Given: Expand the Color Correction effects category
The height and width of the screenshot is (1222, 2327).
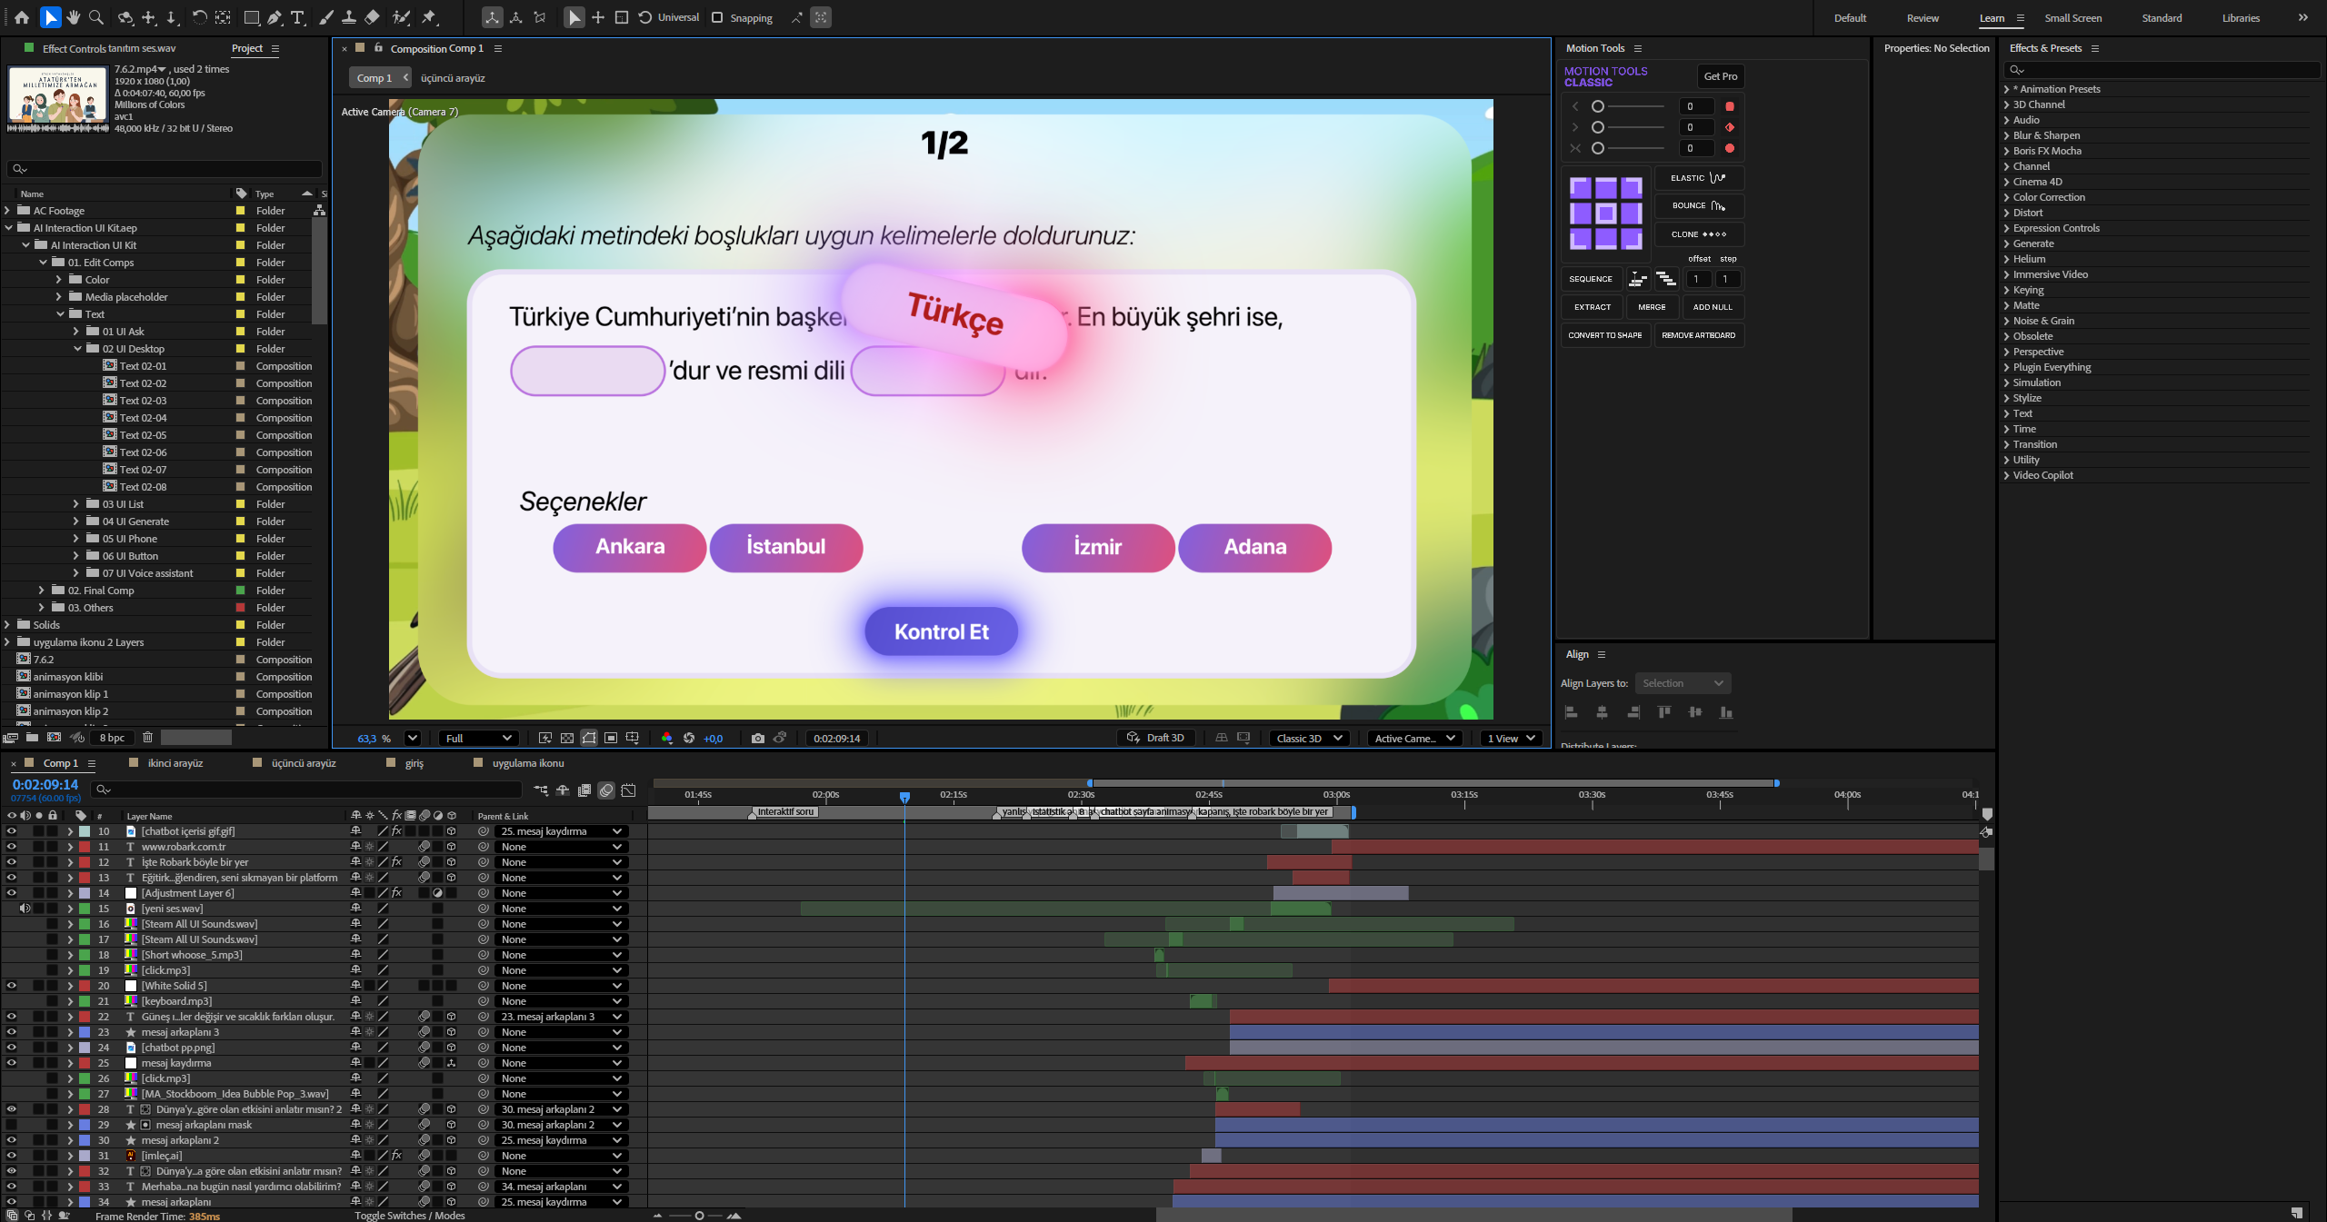Looking at the screenshot, I should pyautogui.click(x=2007, y=197).
